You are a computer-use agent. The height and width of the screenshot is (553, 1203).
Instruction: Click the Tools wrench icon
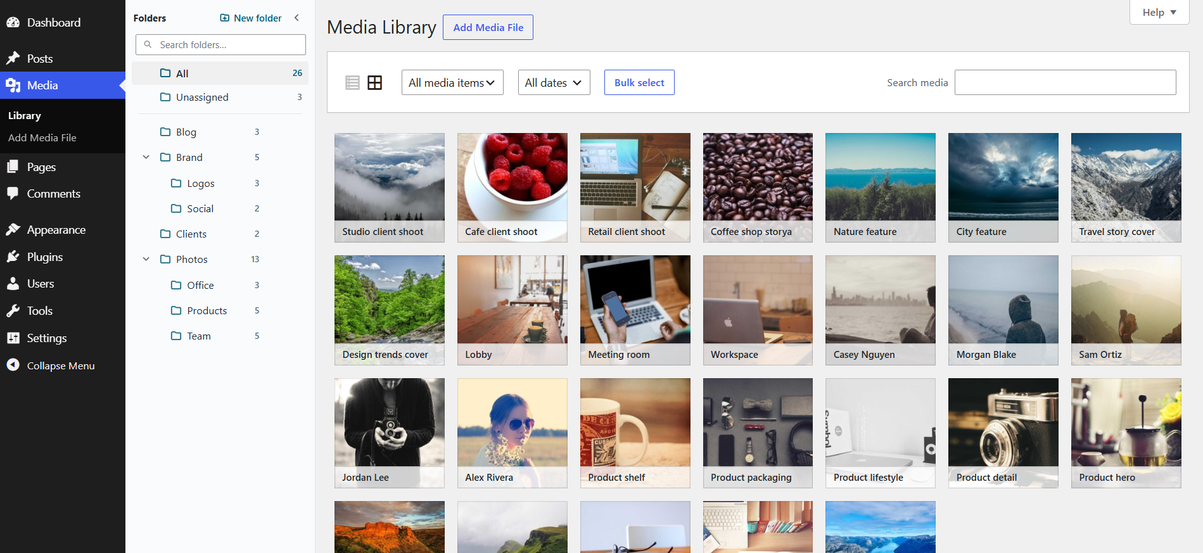coord(13,310)
